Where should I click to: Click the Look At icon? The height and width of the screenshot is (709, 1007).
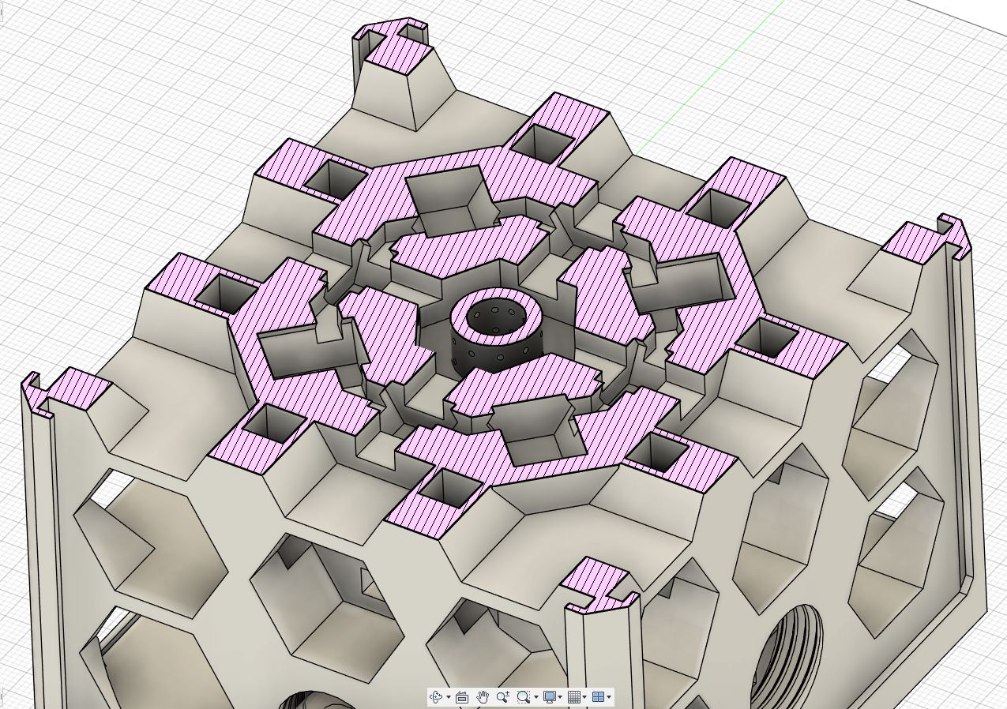[x=463, y=696]
